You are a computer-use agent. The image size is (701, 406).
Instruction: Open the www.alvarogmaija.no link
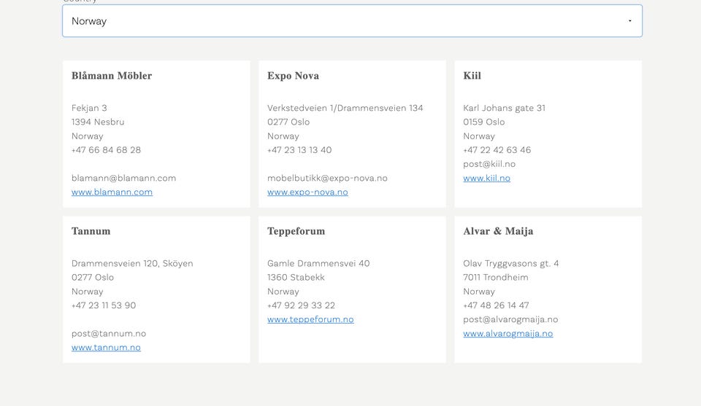click(507, 334)
